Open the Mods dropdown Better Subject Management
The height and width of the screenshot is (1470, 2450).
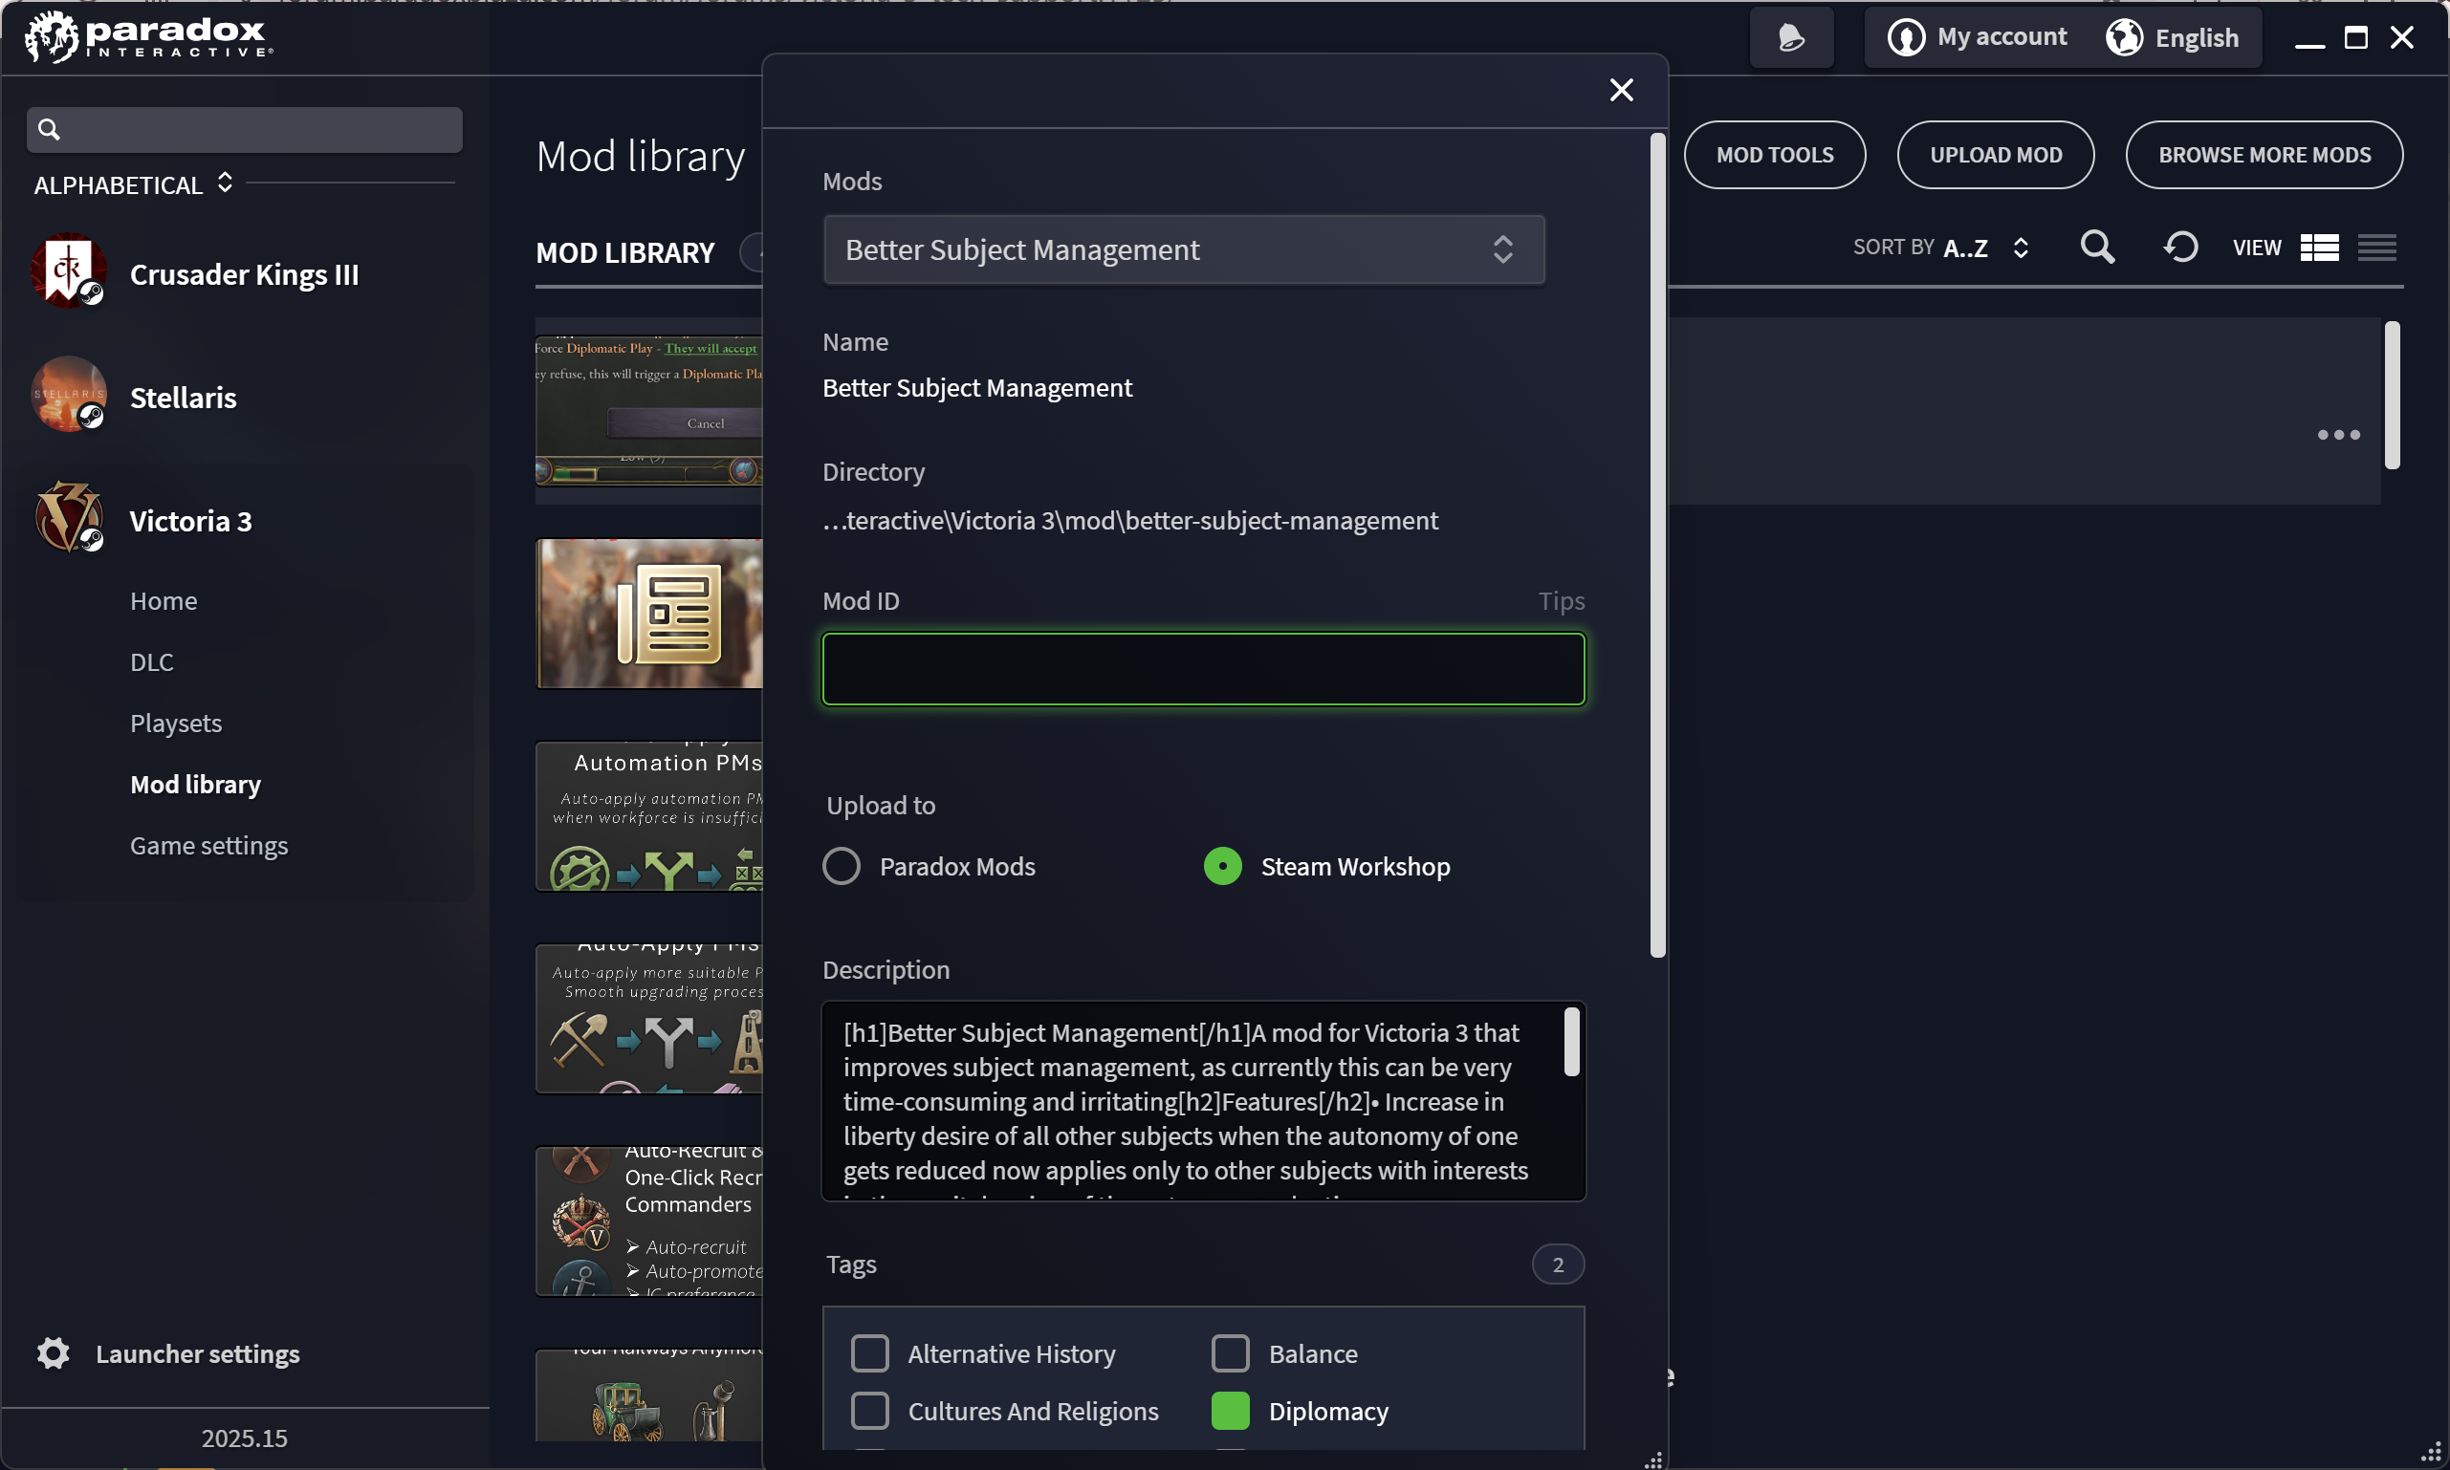click(x=1183, y=249)
